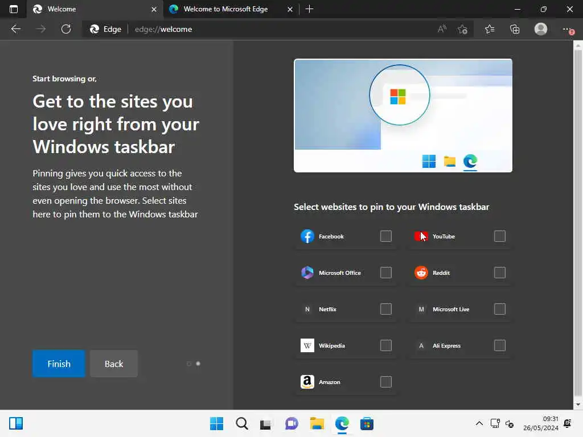The width and height of the screenshot is (583, 437).
Task: Open Task View on taskbar
Action: coord(266,423)
